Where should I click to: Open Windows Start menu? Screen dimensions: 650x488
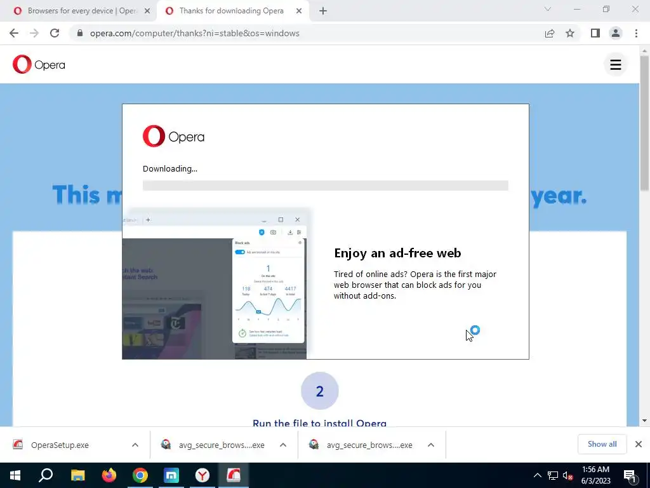15,475
